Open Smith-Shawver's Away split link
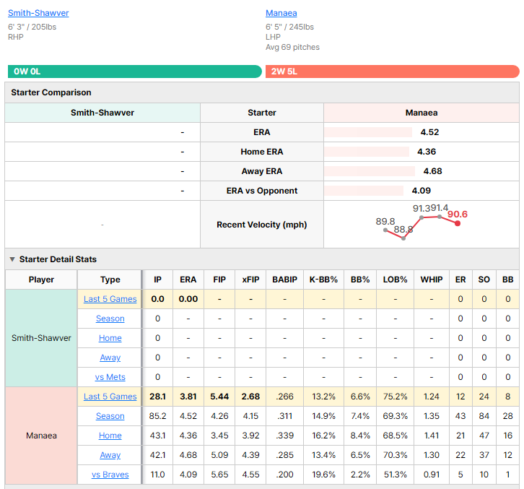Viewport: 524px width, 489px height. coord(110,358)
